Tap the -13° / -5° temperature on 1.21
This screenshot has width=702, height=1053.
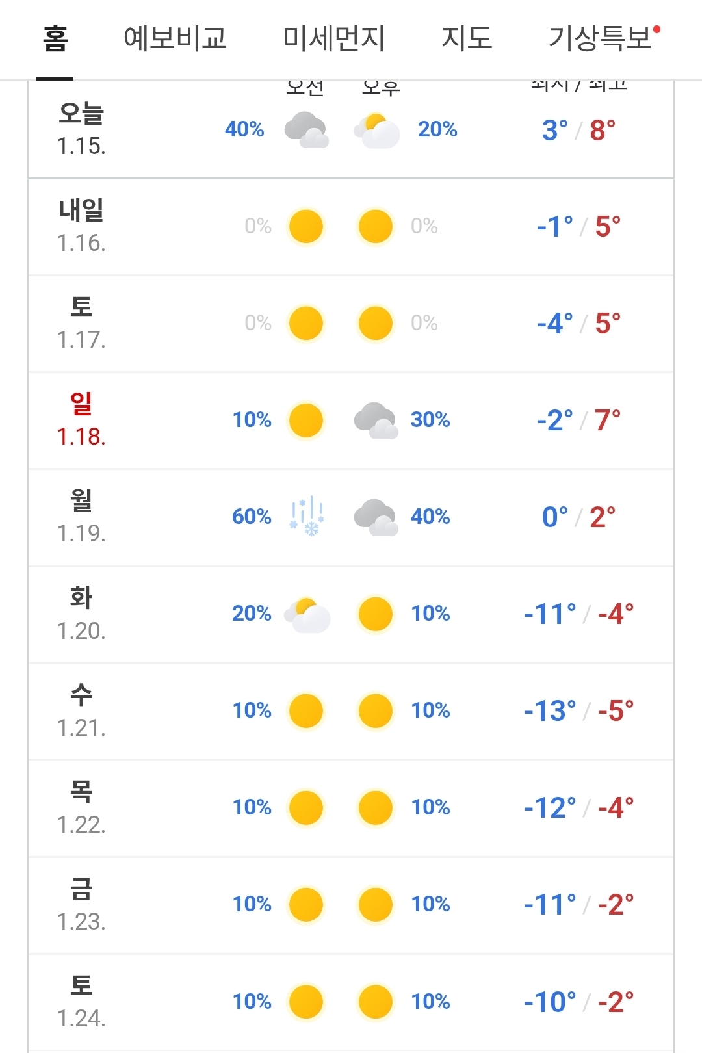pos(578,711)
